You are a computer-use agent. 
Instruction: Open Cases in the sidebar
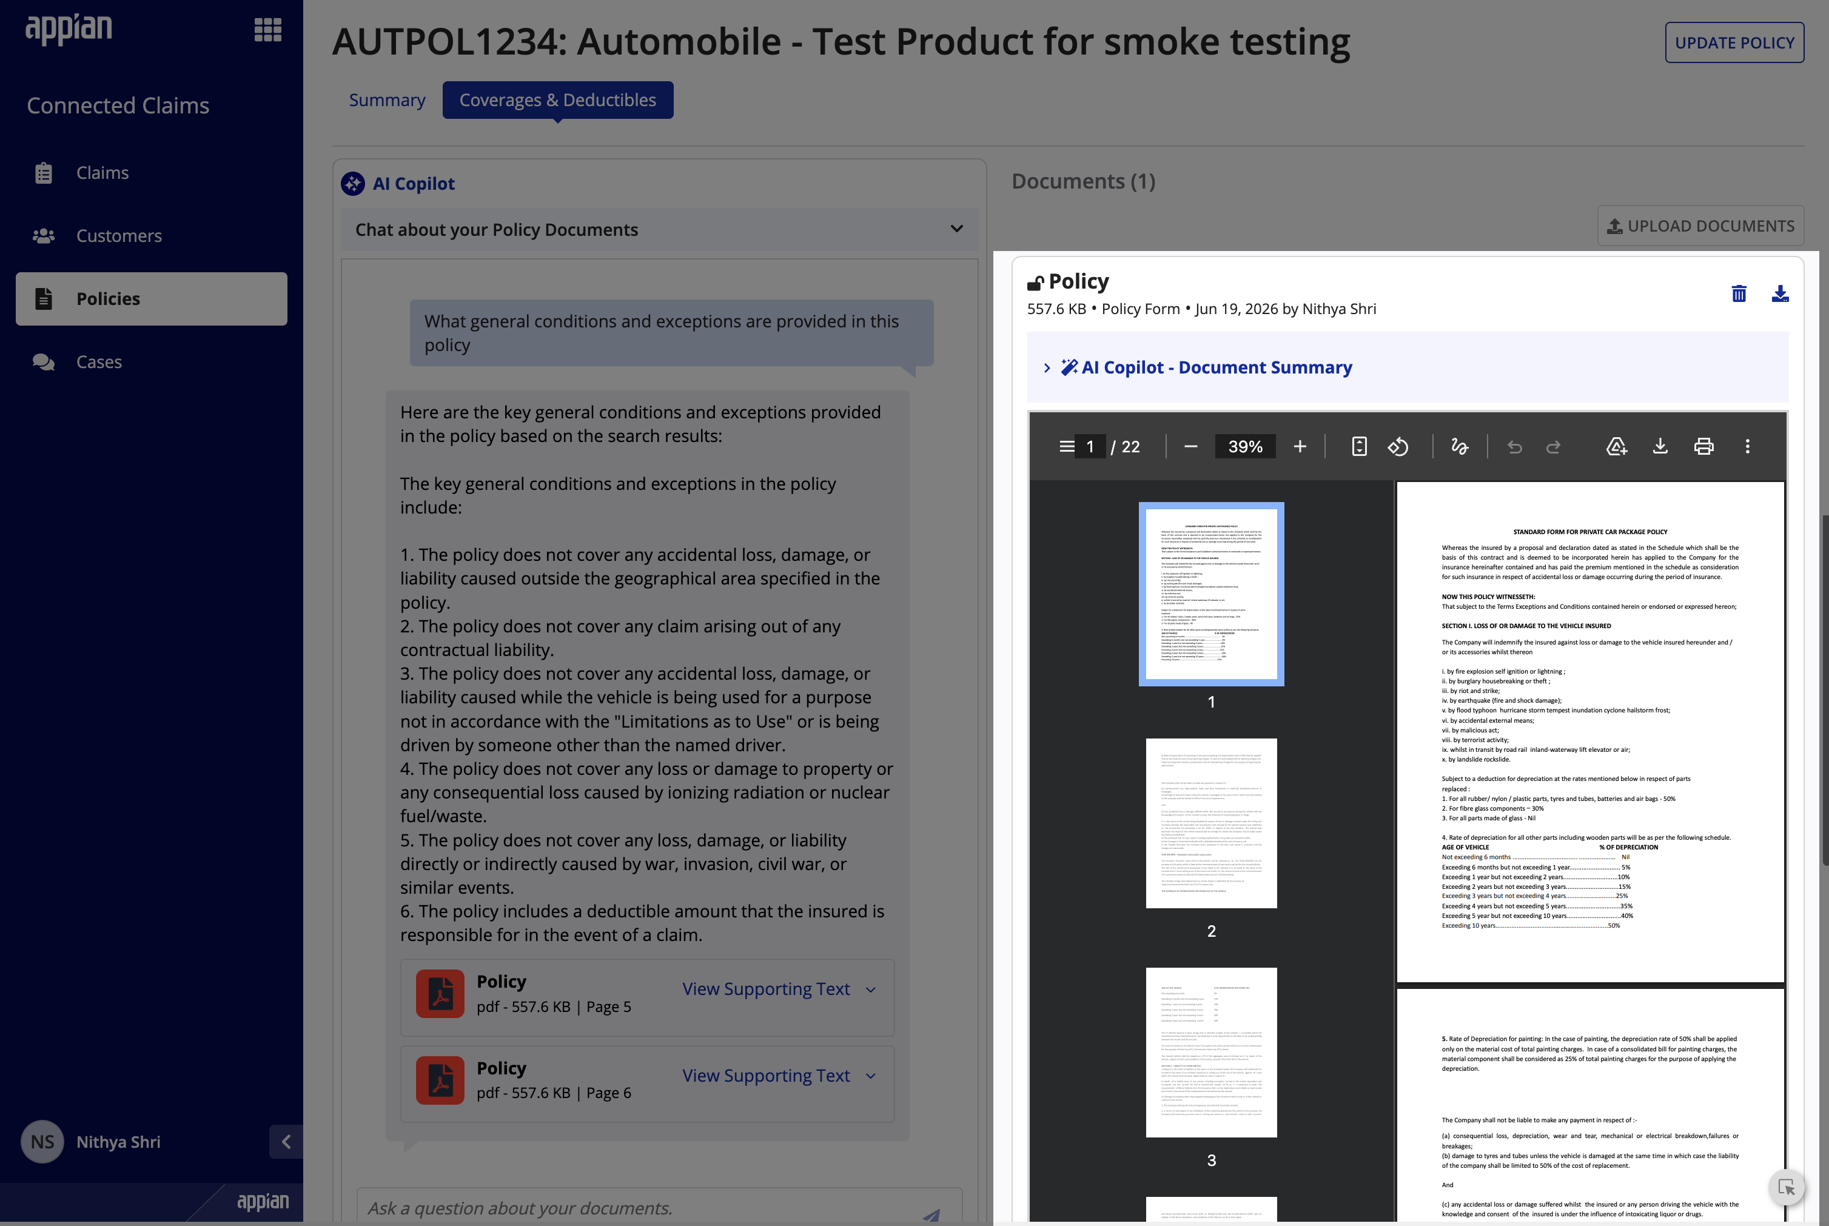(151, 362)
